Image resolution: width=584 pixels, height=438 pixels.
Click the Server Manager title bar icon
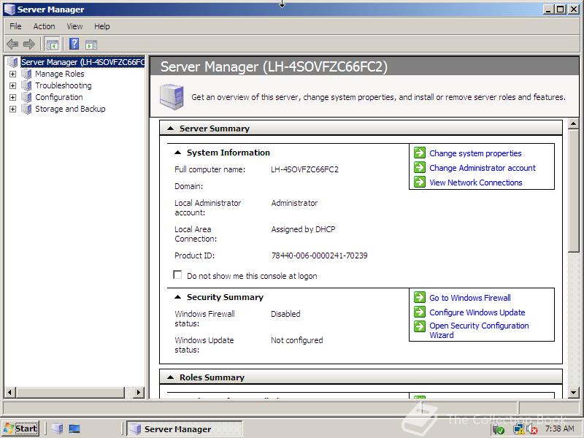click(x=9, y=9)
